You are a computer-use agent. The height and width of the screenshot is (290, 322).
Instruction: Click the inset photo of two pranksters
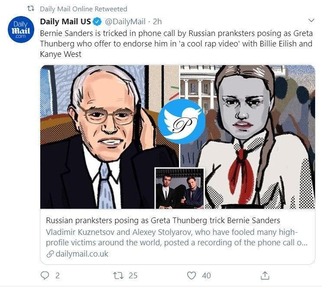click(x=179, y=189)
